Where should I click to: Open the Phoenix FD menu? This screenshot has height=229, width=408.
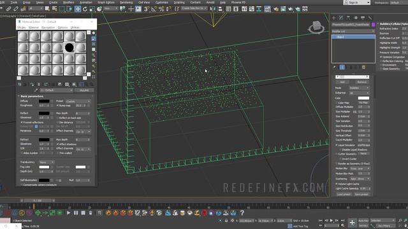pyautogui.click(x=238, y=3)
